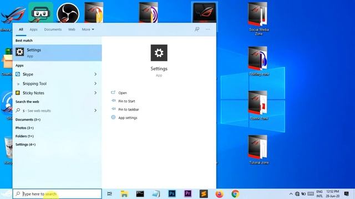Open the Action Center notification icon
This screenshot has height=199, width=355.
(346, 194)
